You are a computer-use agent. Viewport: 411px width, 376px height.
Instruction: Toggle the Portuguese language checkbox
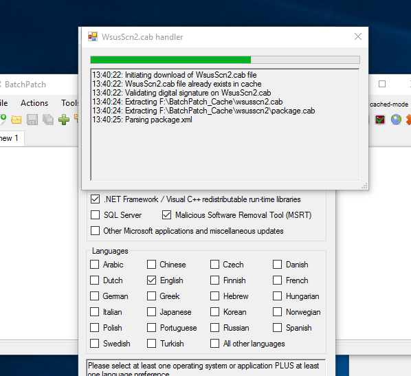[x=151, y=327]
